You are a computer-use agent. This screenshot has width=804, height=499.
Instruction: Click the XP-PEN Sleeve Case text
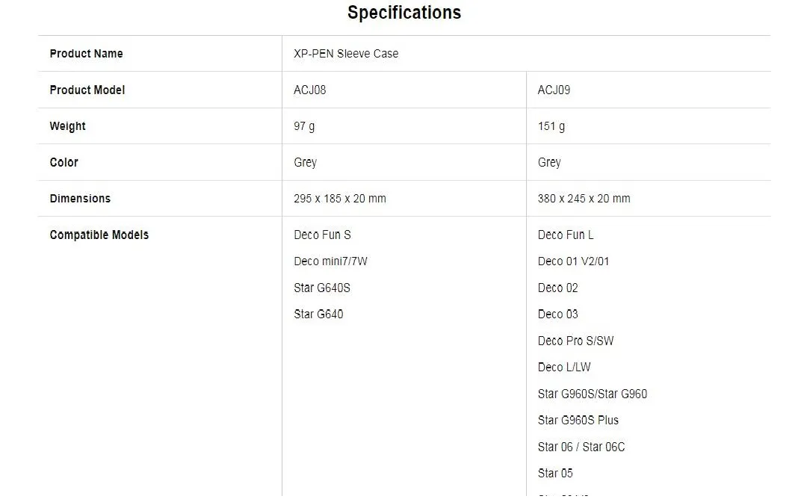pyautogui.click(x=346, y=54)
